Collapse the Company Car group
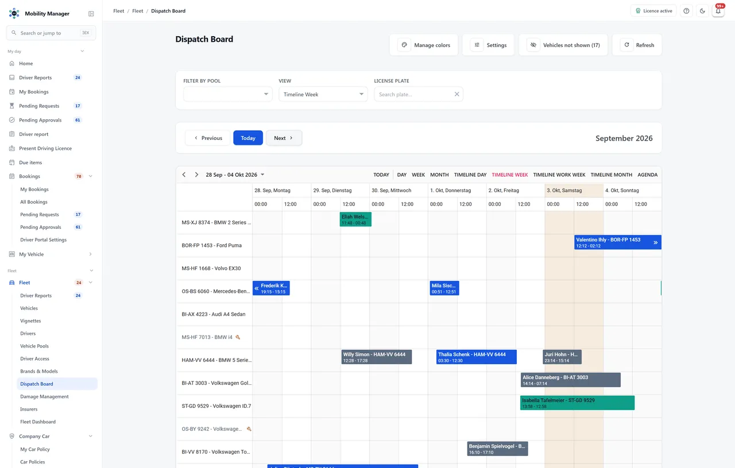Image resolution: width=735 pixels, height=468 pixels. pos(91,436)
